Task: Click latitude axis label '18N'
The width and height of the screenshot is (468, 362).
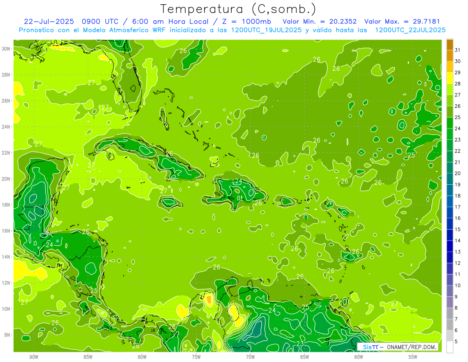Action: pyautogui.click(x=6, y=205)
